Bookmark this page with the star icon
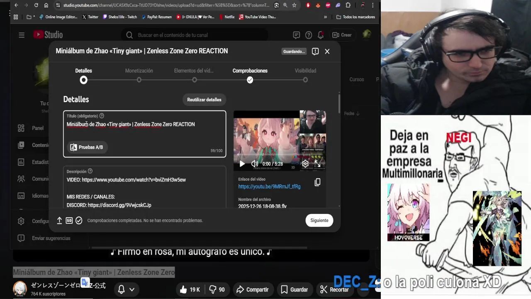Image resolution: width=531 pixels, height=299 pixels. pyautogui.click(x=294, y=5)
